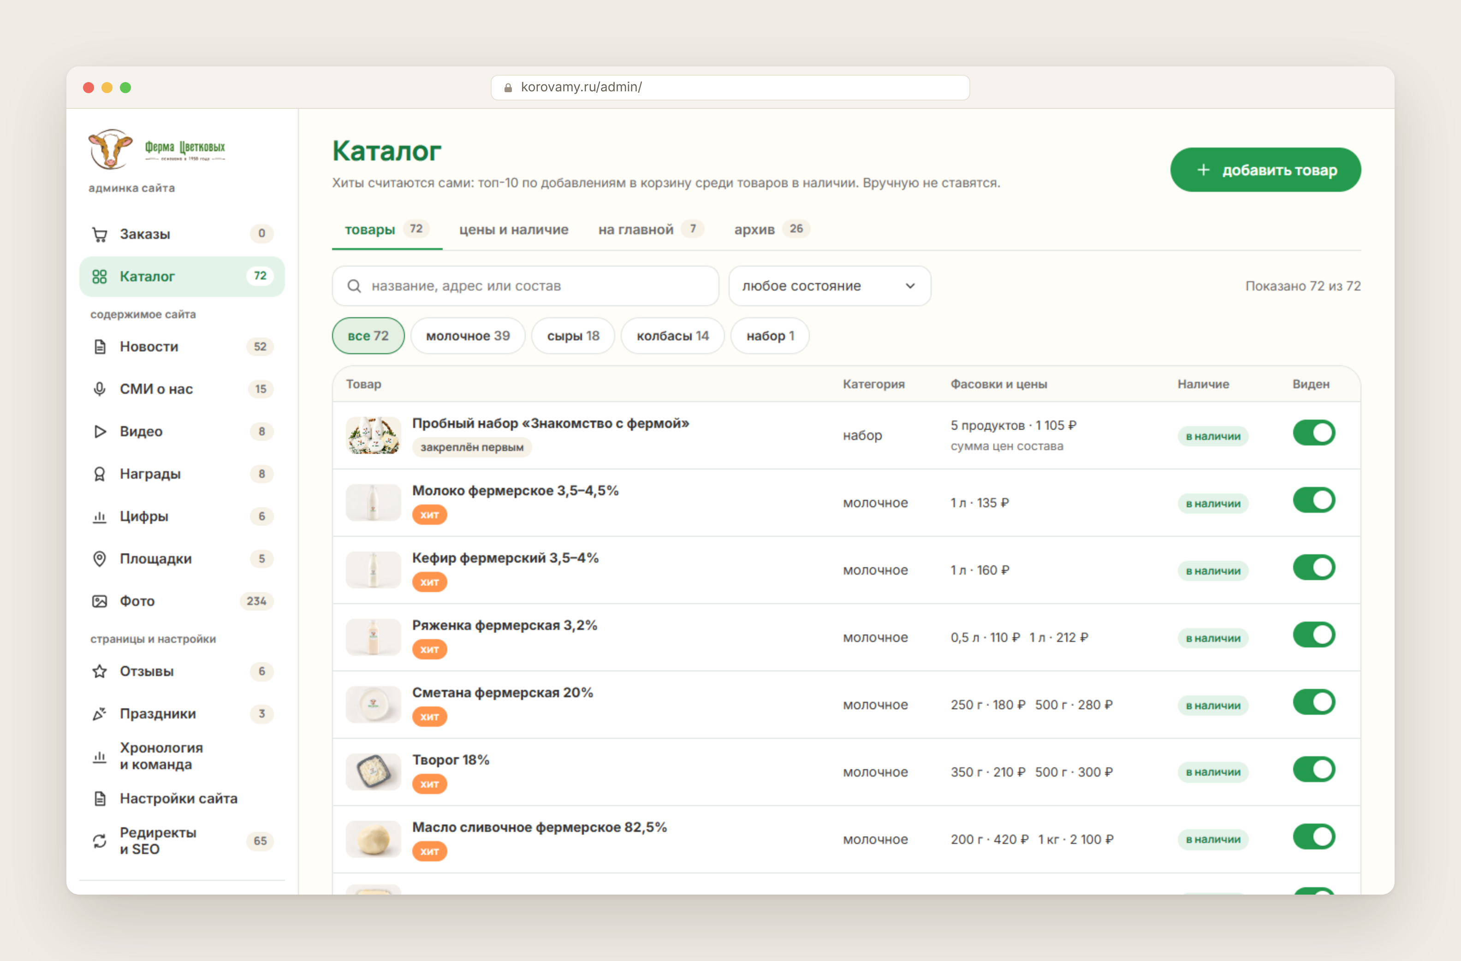Click в наличии status of Молоко фермерское
Viewport: 1461px width, 961px height.
1213,503
